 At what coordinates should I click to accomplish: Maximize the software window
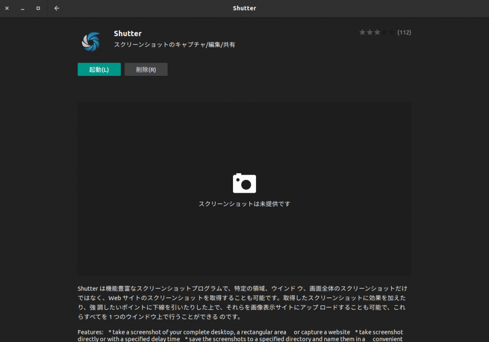[38, 9]
